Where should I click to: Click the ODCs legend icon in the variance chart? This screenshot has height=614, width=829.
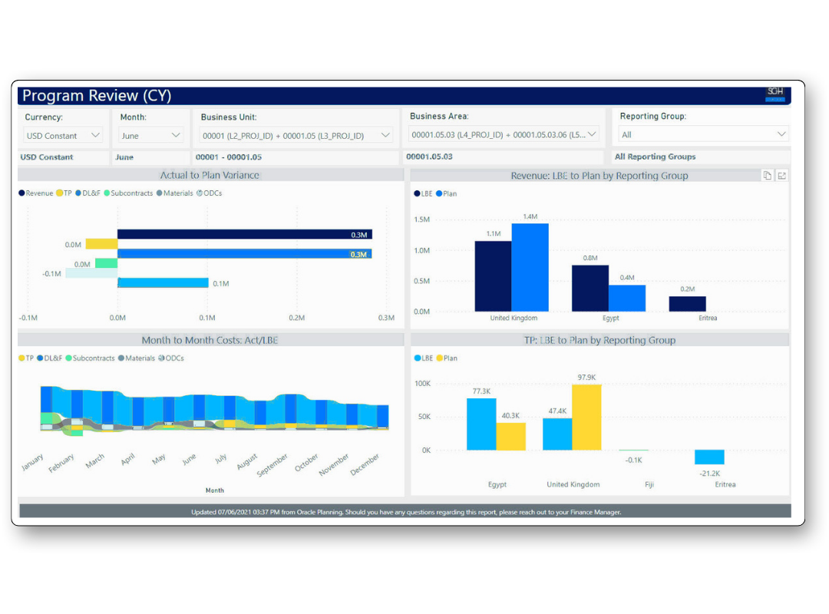pyautogui.click(x=200, y=194)
